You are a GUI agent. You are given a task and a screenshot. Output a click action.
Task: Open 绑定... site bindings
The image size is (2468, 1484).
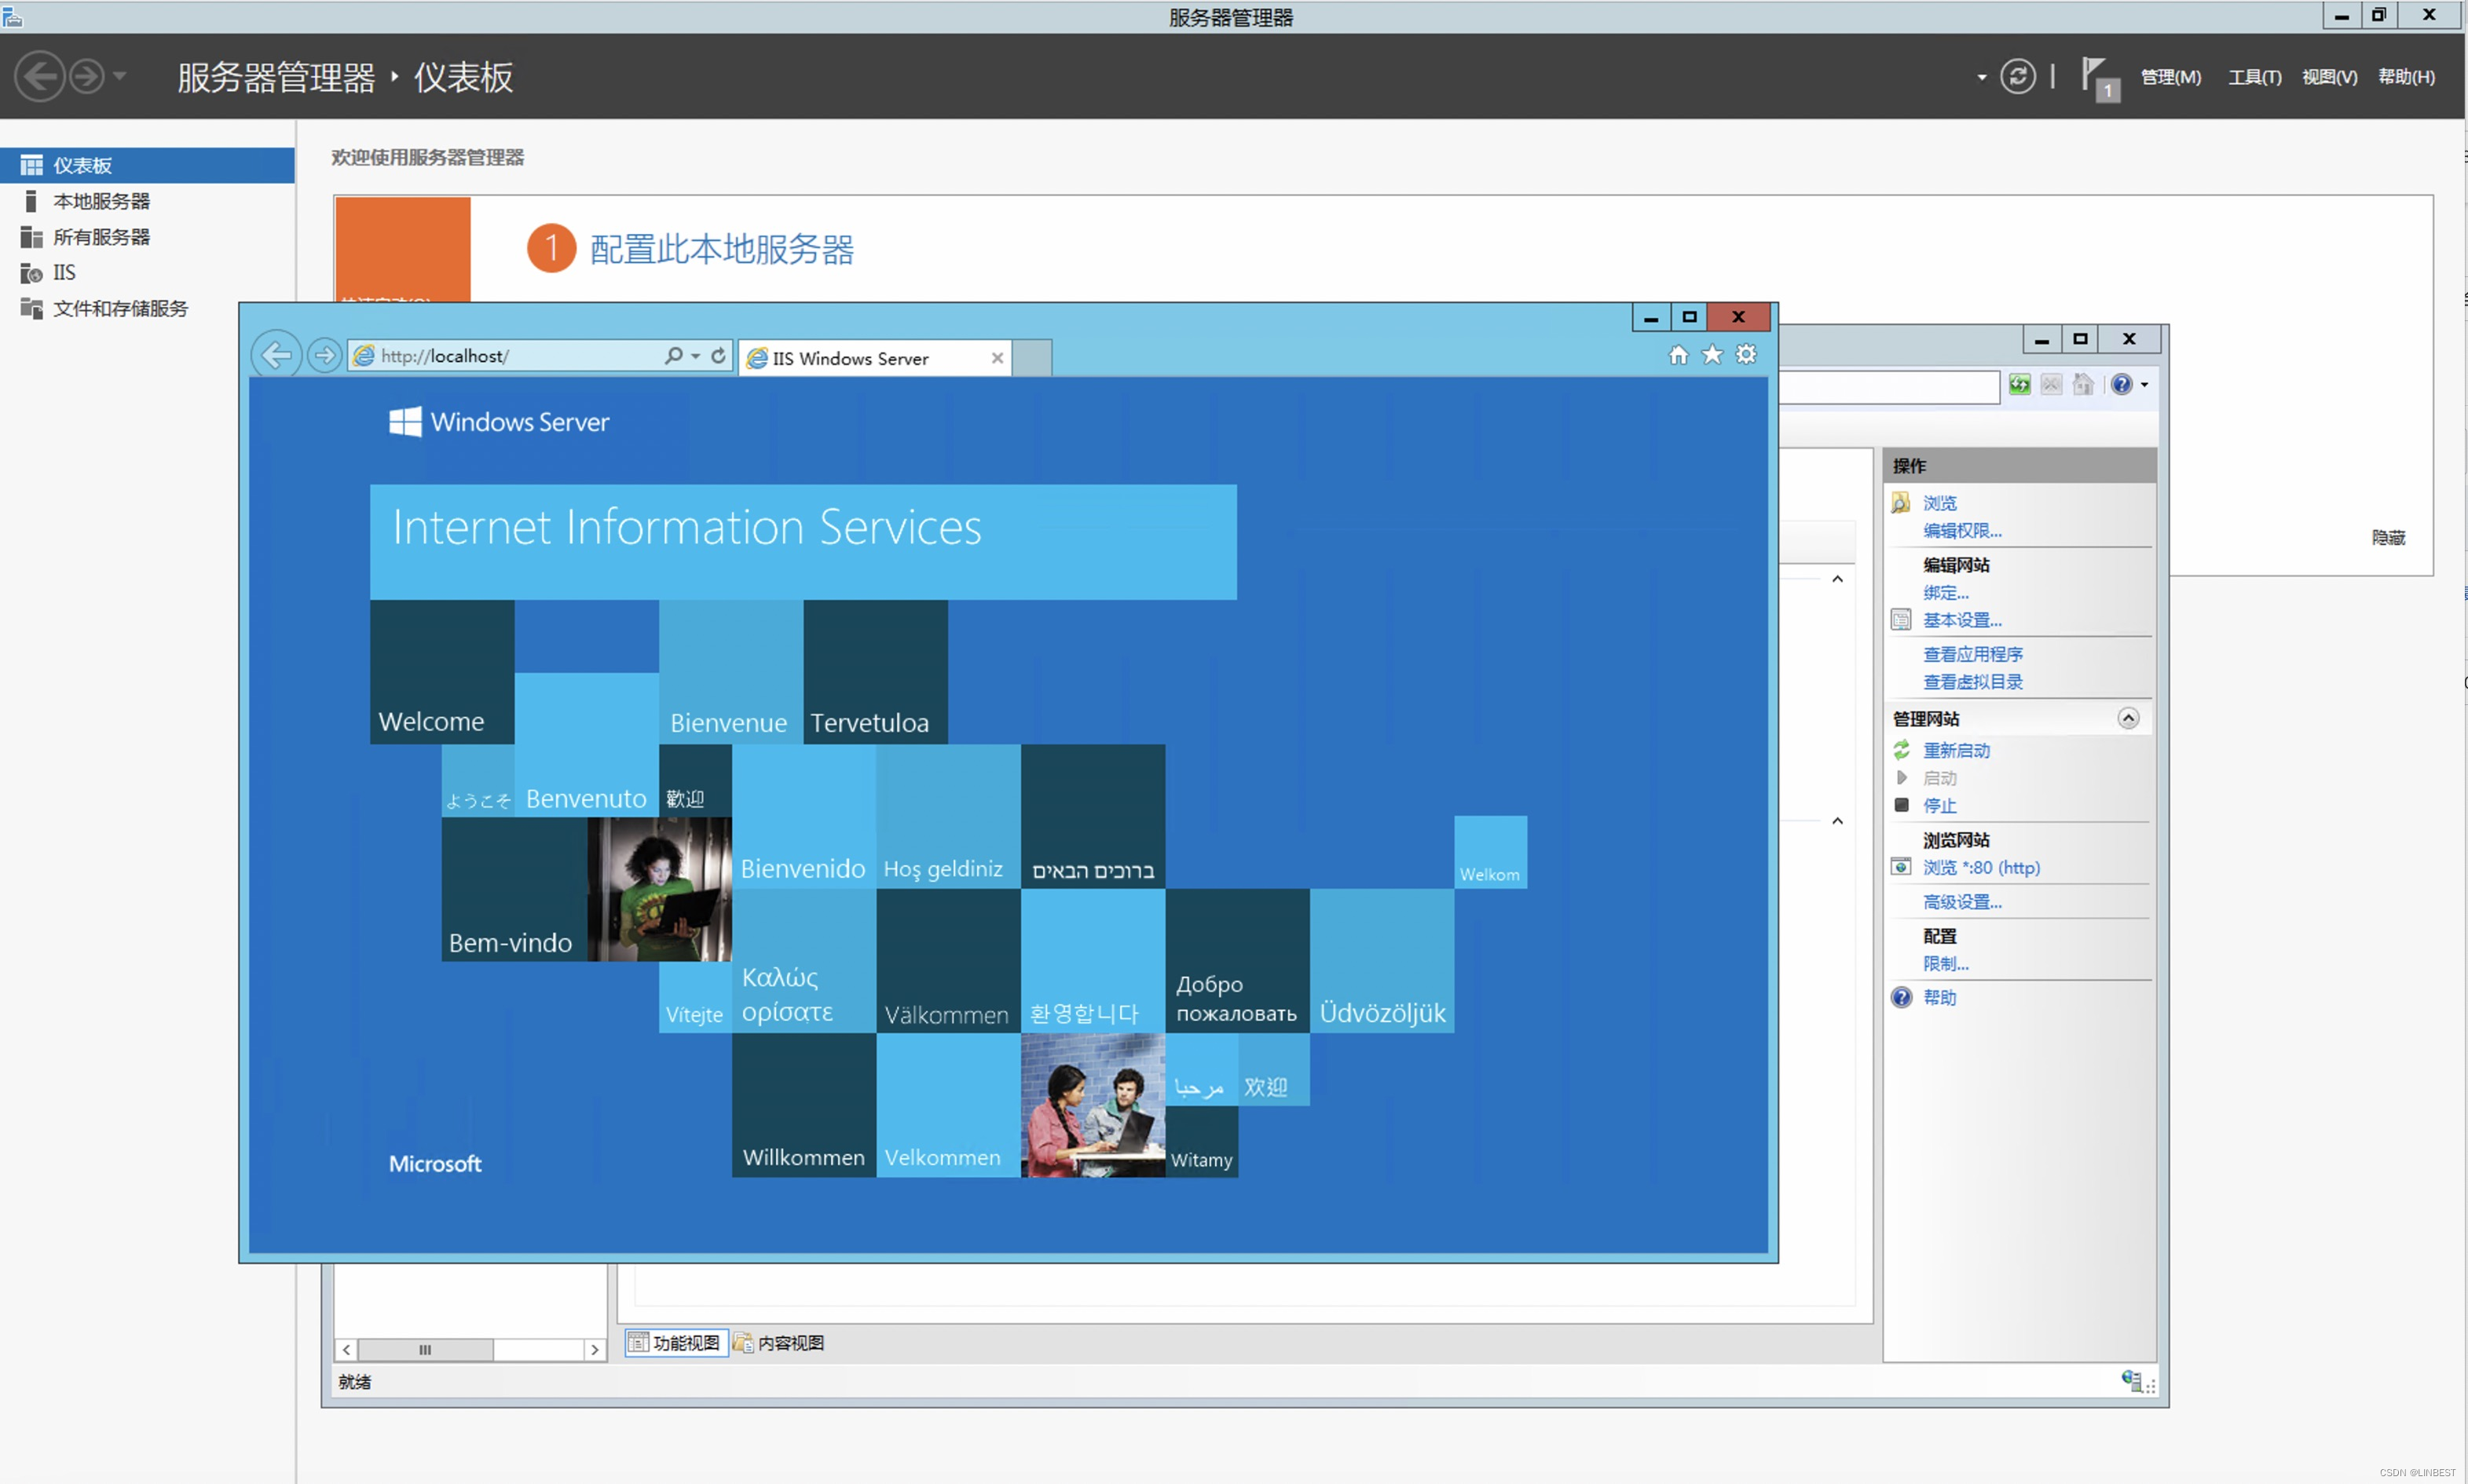(1946, 593)
